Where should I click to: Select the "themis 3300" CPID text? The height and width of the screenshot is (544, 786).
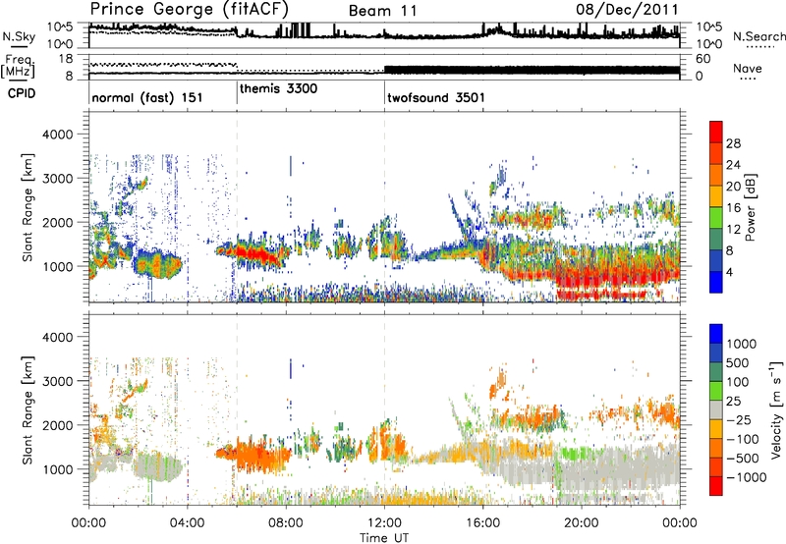coord(278,88)
